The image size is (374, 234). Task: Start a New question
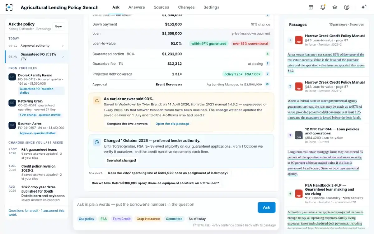58,27
